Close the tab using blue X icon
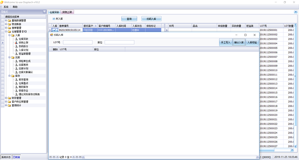The image size is (299, 160). tap(296, 12)
